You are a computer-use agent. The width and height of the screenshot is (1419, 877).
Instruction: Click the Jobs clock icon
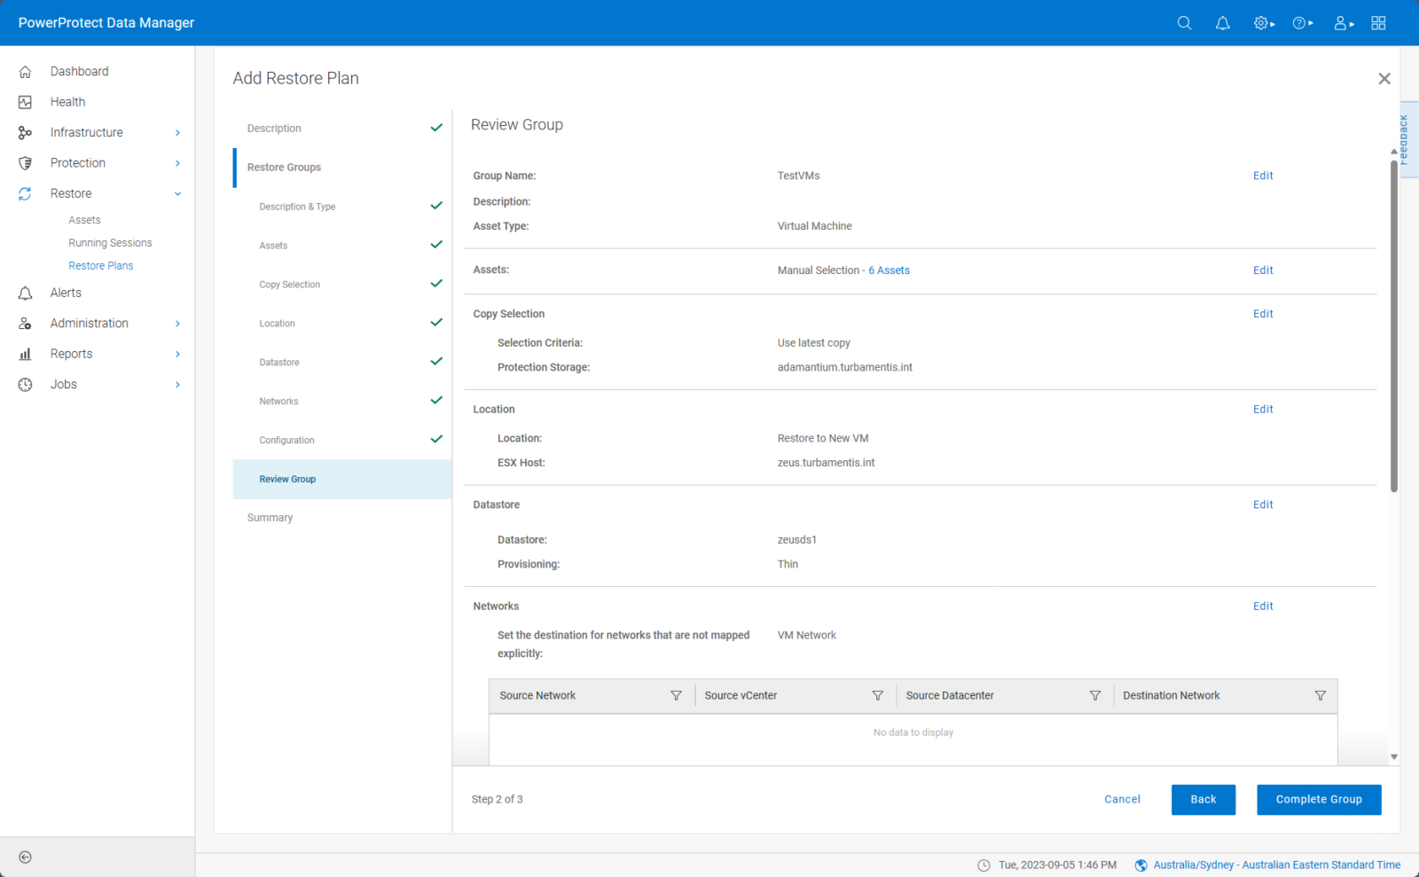point(26,384)
